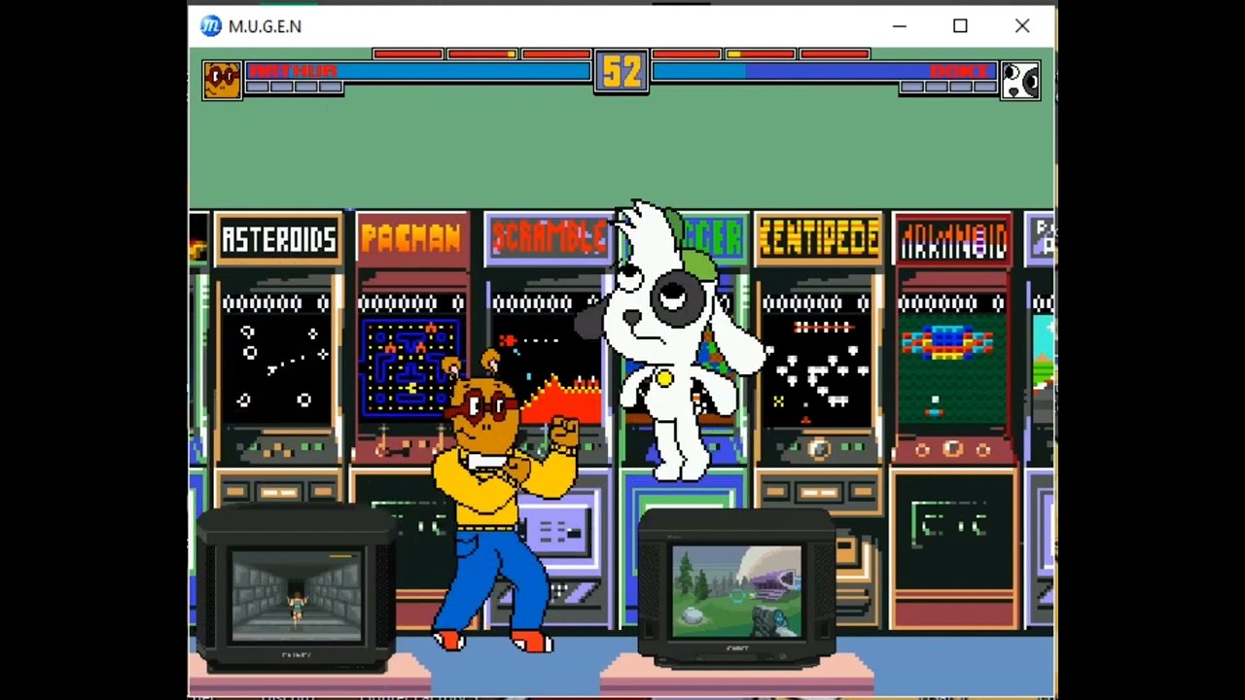Screen dimensions: 1245x700
Task: Click the ARTHUR player name text
Action: click(294, 71)
